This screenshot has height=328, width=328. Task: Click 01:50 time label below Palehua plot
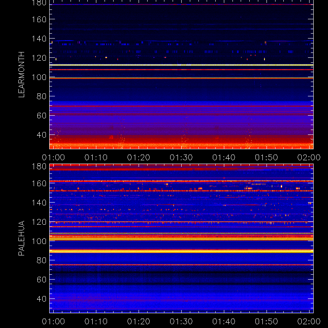266,321
